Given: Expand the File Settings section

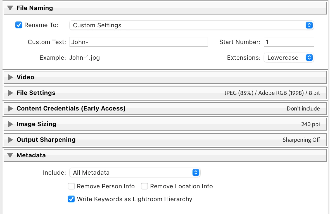Looking at the screenshot, I should pos(10,93).
